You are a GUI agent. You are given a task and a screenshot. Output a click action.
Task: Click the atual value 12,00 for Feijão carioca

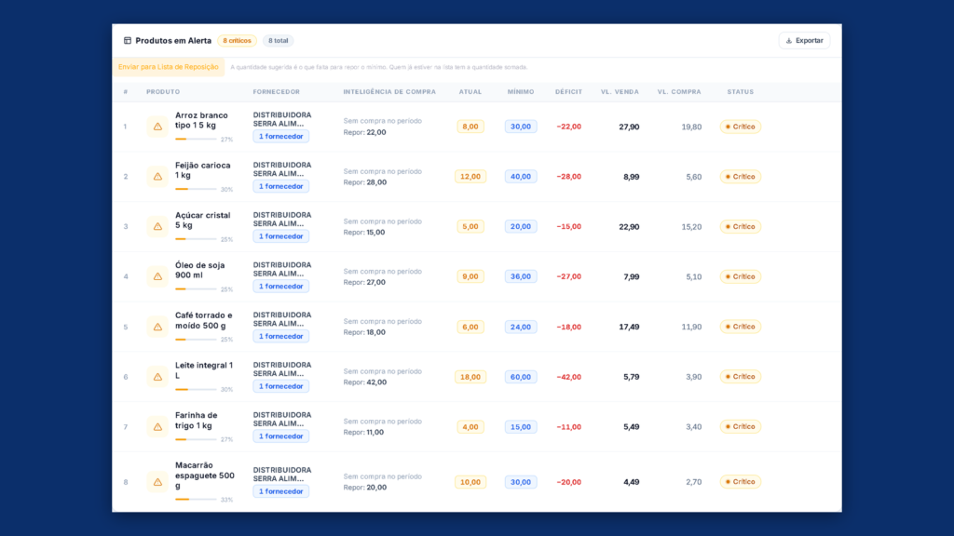click(x=470, y=176)
